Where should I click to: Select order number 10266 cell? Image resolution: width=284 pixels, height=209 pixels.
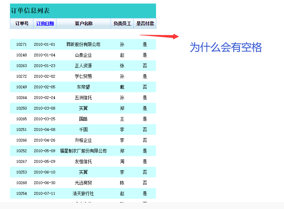(x=21, y=140)
